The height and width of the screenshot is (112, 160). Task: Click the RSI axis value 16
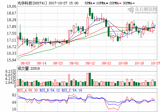coord(14,109)
